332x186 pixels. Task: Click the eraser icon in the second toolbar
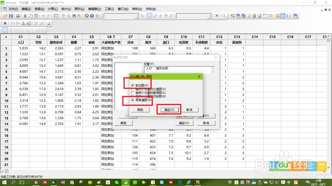[x=48, y=23]
